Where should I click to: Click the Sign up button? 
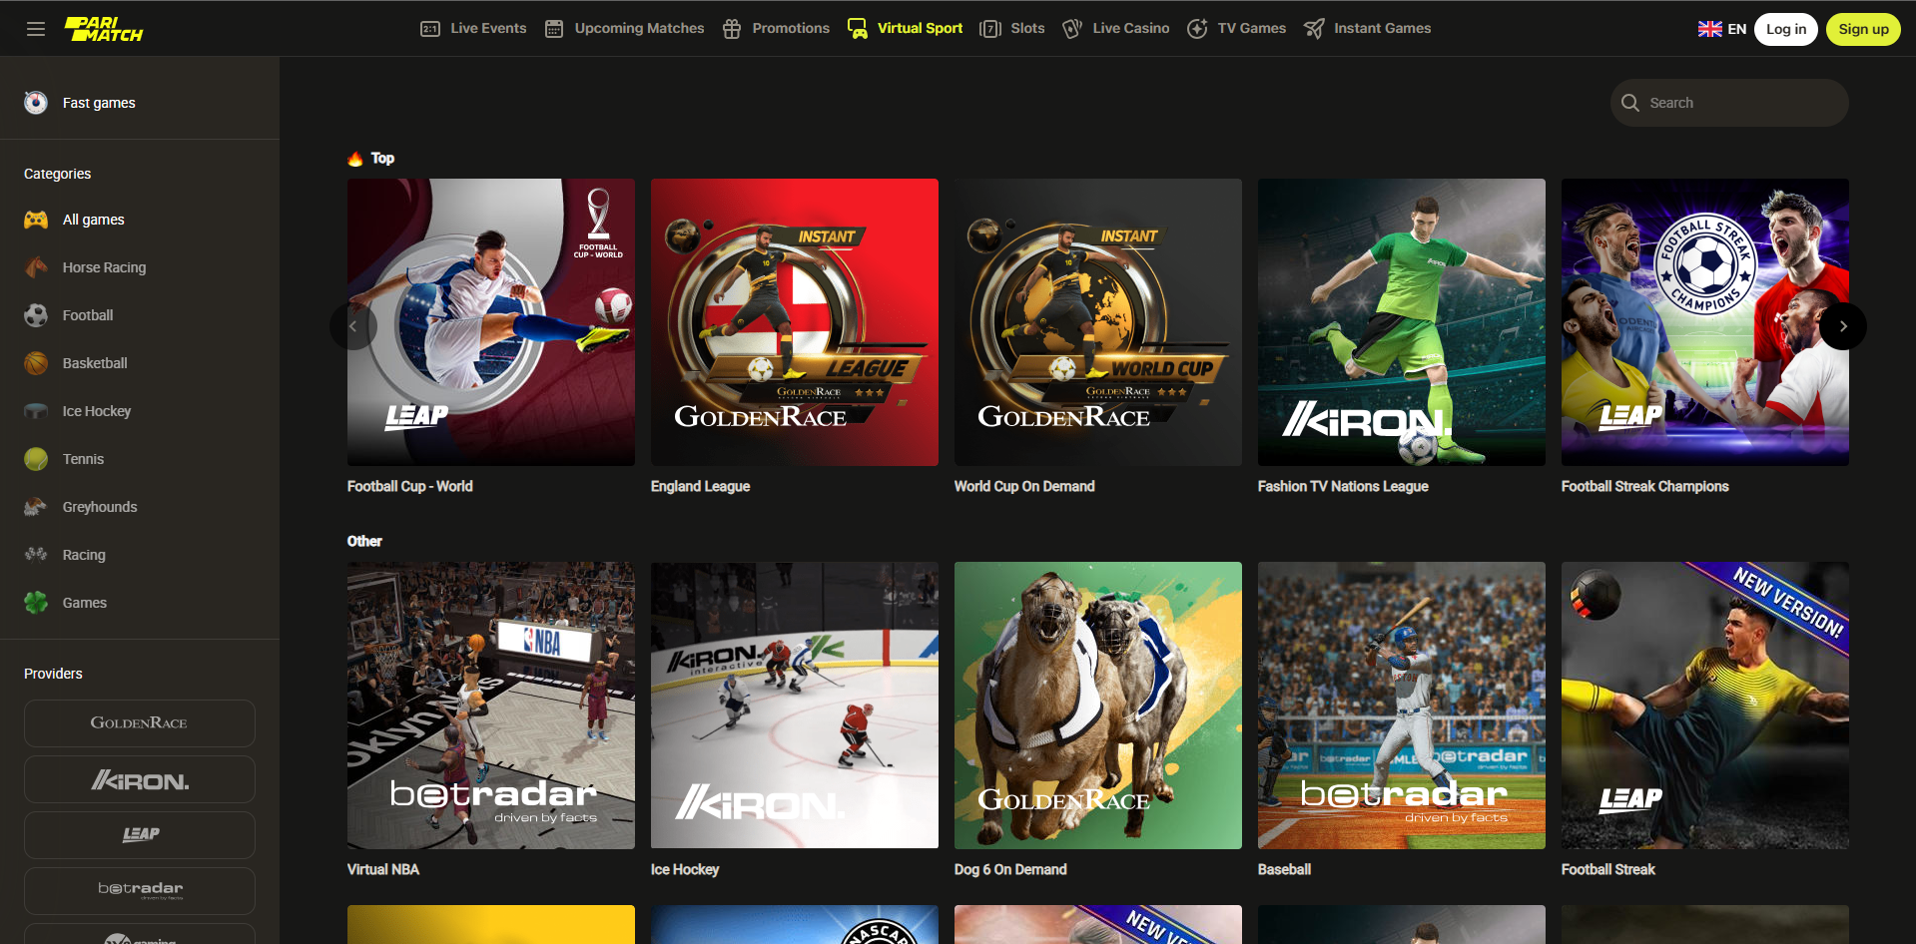coord(1863,29)
